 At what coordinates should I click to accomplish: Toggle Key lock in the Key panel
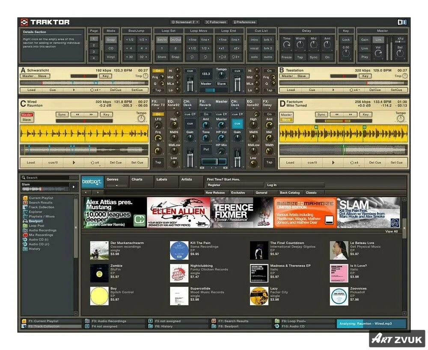click(345, 39)
